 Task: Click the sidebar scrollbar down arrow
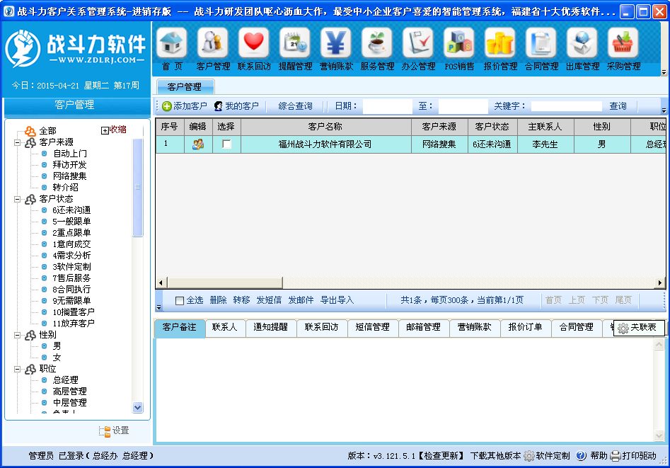137,408
